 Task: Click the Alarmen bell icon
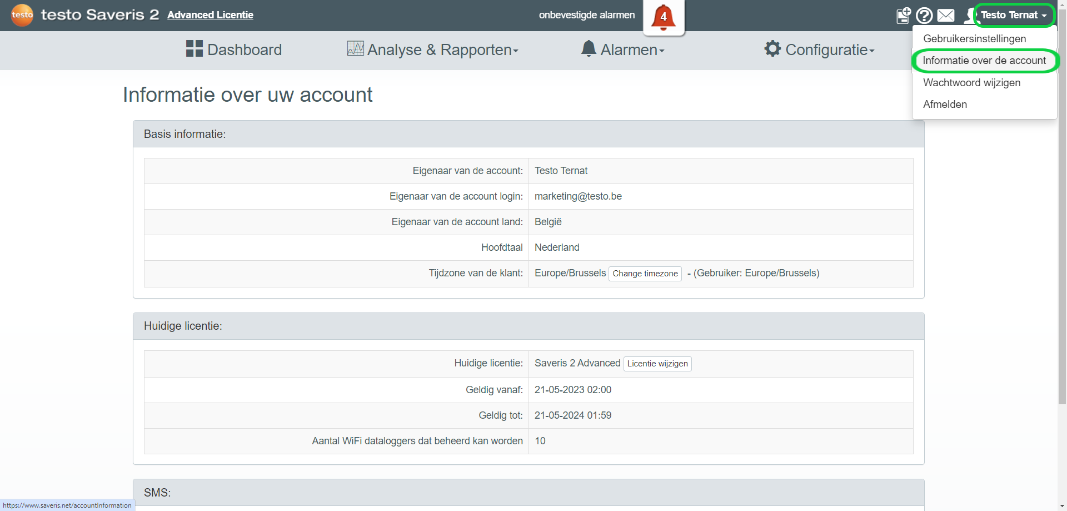click(589, 48)
